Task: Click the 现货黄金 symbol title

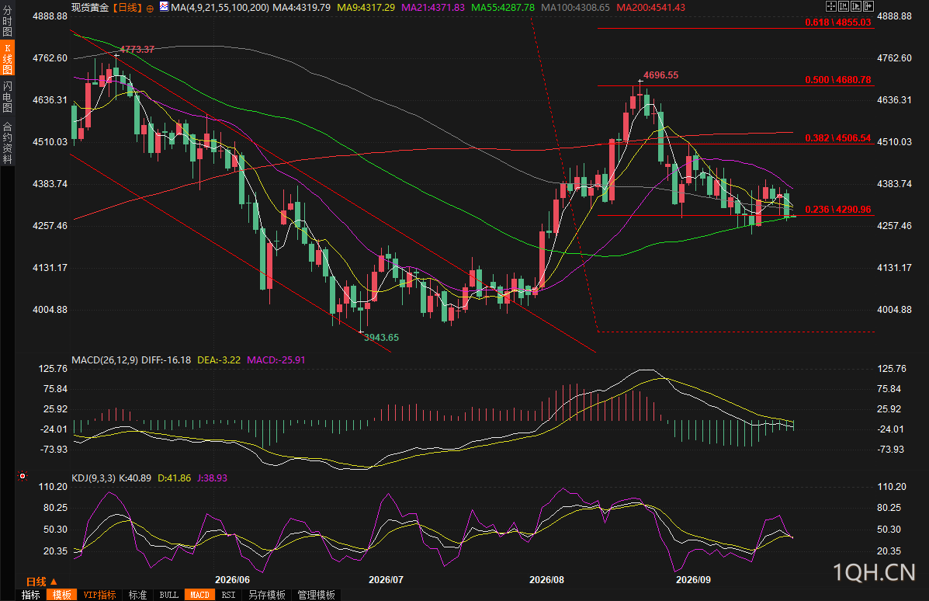Action: click(x=90, y=7)
